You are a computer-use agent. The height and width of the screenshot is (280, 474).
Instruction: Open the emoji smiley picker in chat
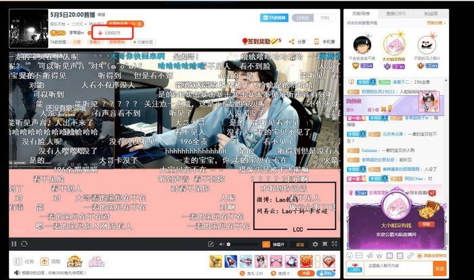click(x=349, y=256)
